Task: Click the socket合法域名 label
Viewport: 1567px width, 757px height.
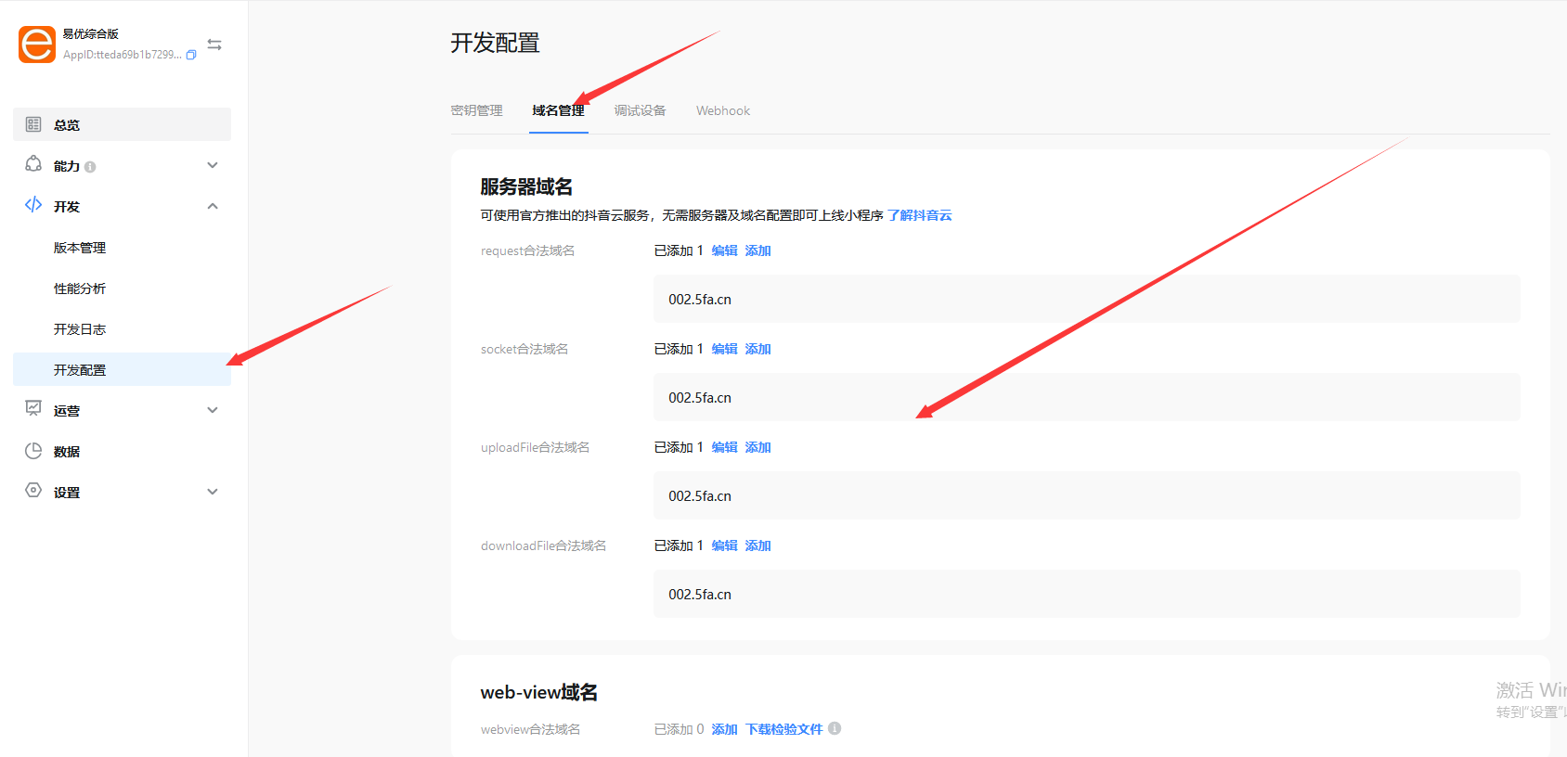Action: point(524,349)
